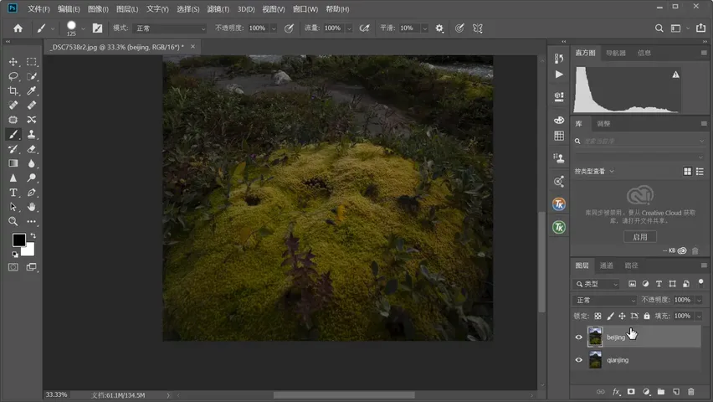Image resolution: width=713 pixels, height=402 pixels.
Task: Open the 滤镜(T) menu
Action: point(218,9)
